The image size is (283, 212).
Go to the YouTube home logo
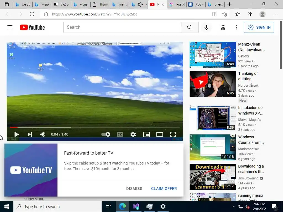[x=32, y=27]
